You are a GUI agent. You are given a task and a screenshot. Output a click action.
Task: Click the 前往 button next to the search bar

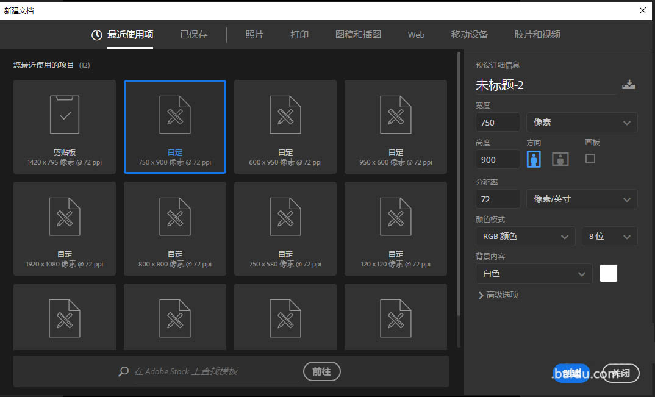[321, 371]
